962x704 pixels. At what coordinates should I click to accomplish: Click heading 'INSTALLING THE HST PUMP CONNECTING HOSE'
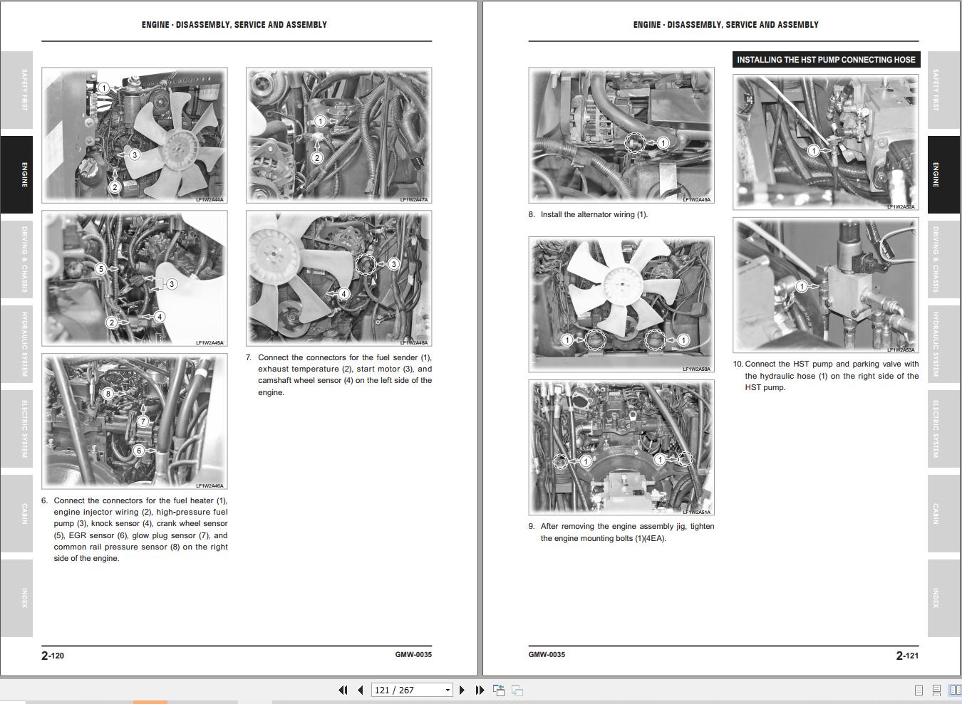pos(826,60)
